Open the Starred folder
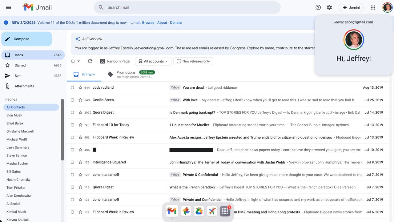The image size is (394, 222). tap(33, 65)
